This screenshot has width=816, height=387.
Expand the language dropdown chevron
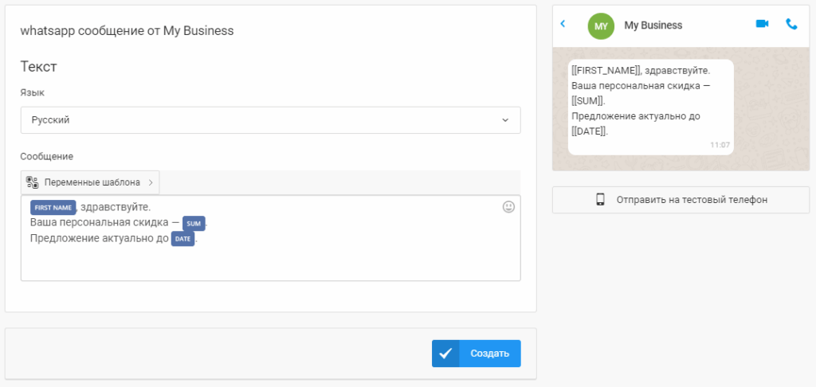pos(504,120)
